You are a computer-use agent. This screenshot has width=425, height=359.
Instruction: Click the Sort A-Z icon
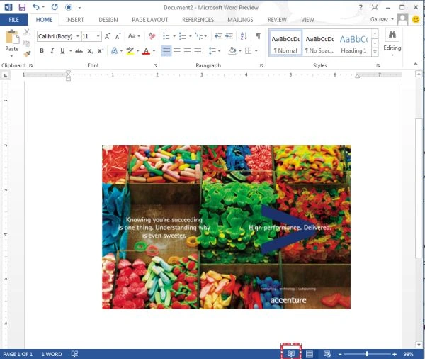(244, 36)
